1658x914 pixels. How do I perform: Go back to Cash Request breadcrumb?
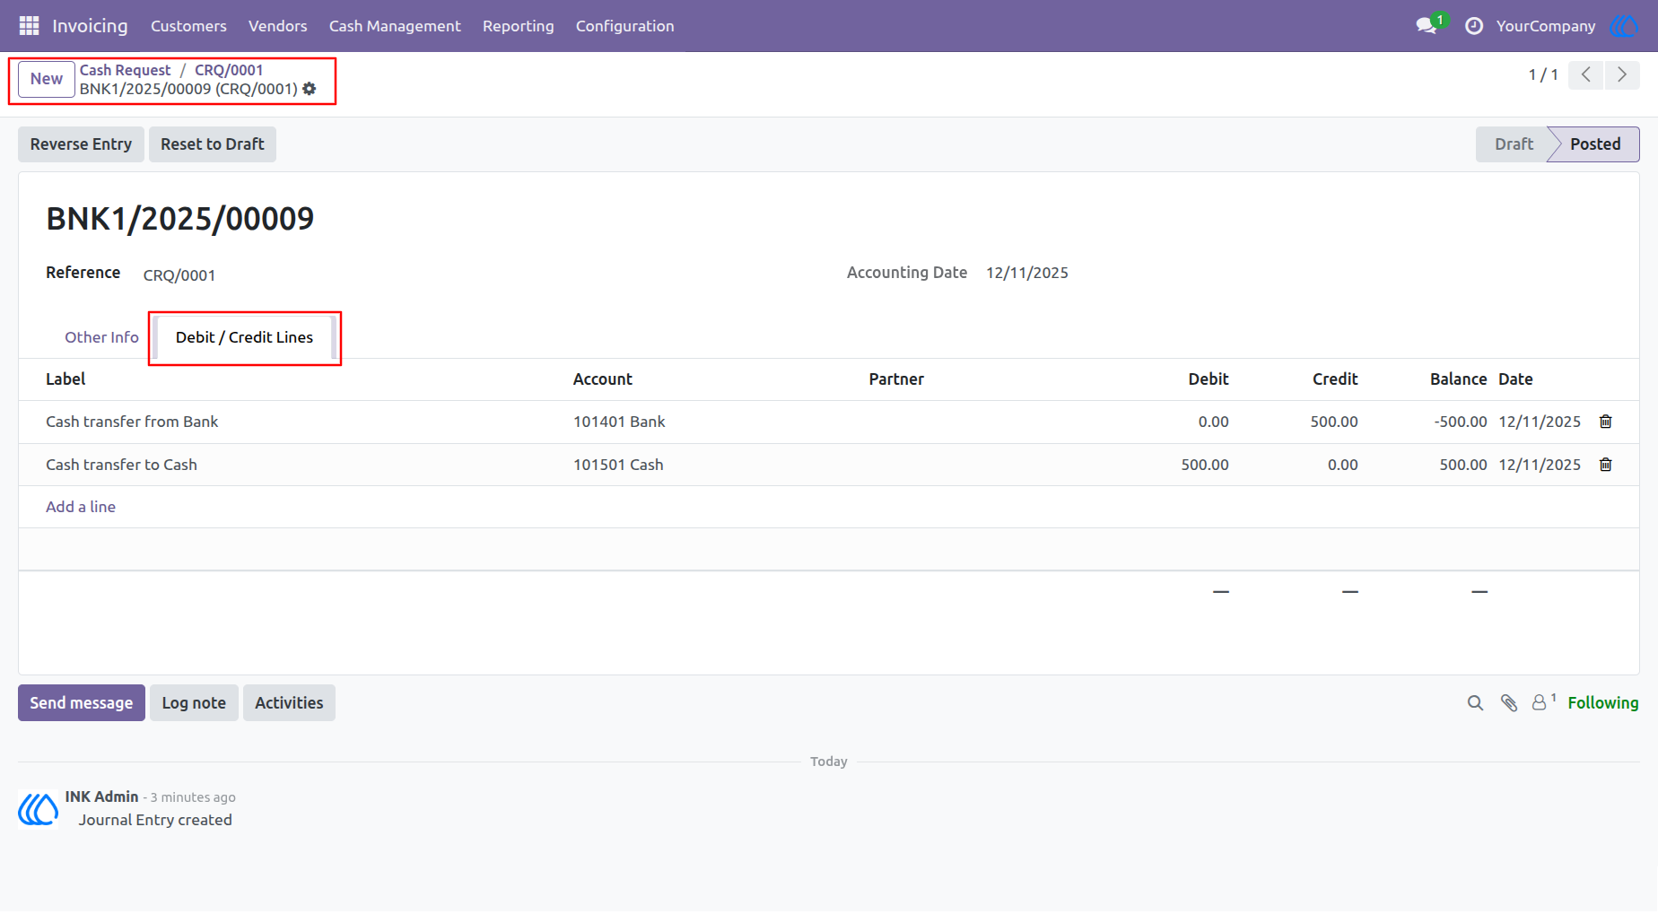pos(125,70)
